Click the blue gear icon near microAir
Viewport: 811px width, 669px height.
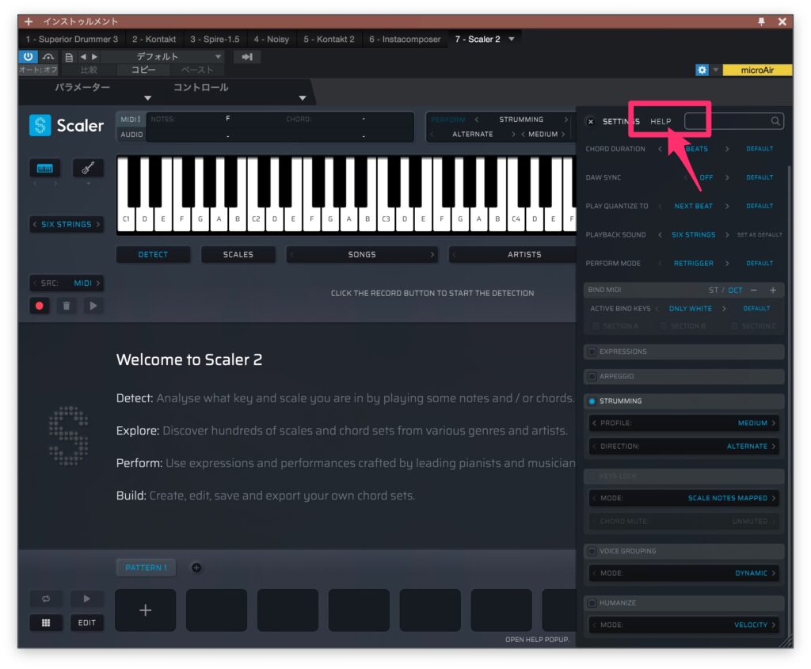click(x=702, y=70)
